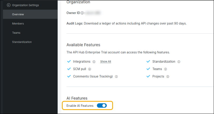Open the Teams sidebar section
Screen dimensions: 214x114
pyautogui.click(x=16, y=33)
